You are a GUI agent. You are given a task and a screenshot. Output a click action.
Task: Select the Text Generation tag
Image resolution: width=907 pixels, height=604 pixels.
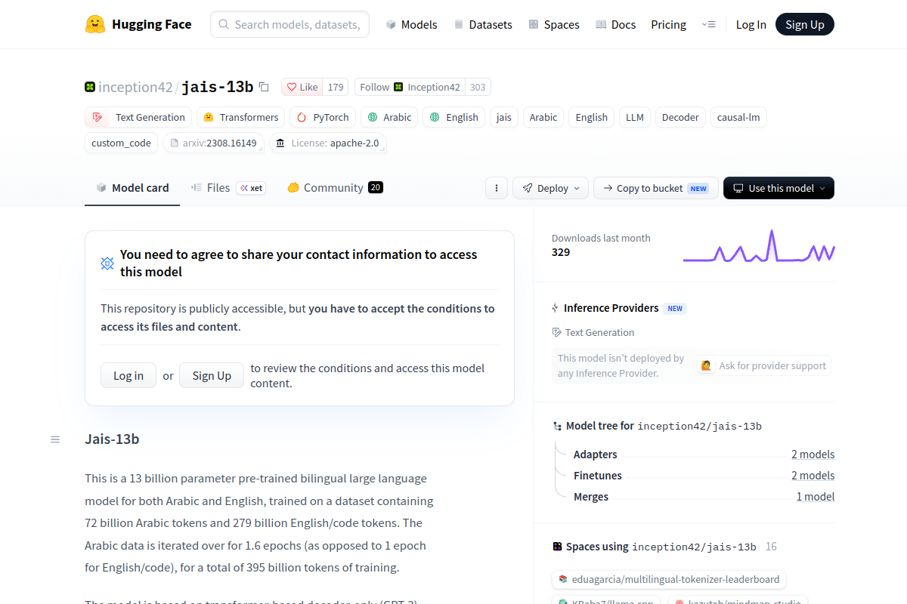(x=138, y=117)
